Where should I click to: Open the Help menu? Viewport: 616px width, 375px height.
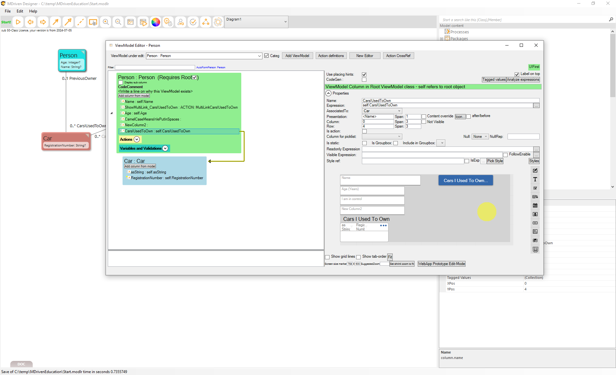click(33, 11)
